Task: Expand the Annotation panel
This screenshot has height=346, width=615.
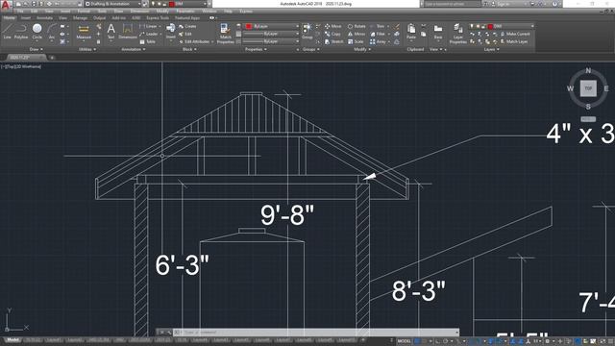Action: (x=134, y=49)
